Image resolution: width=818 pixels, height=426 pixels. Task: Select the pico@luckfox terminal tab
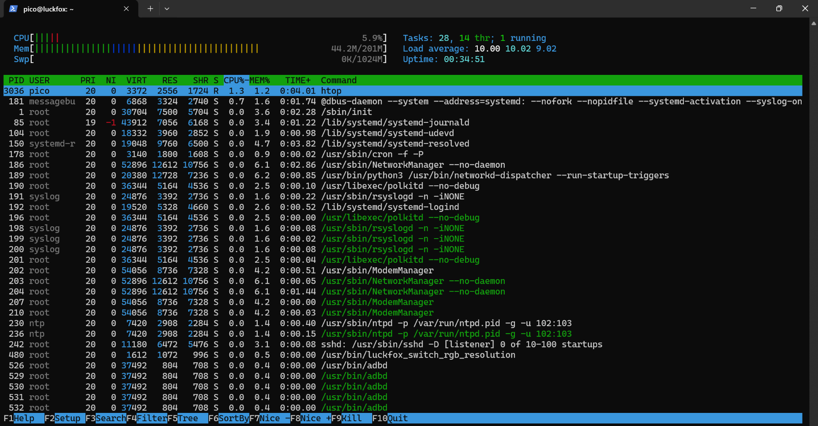click(x=71, y=9)
